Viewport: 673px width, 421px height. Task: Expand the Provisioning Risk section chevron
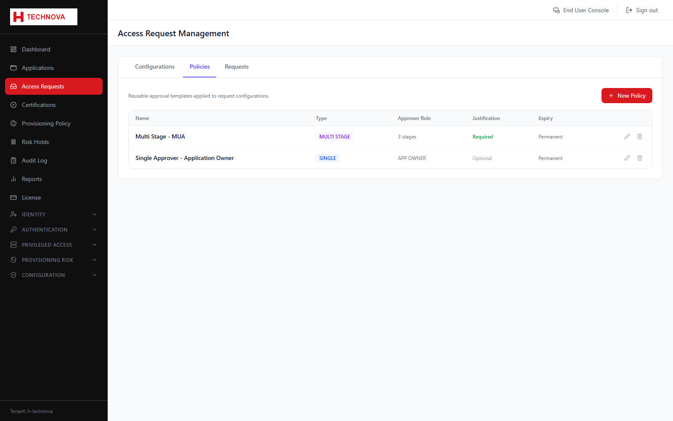[95, 260]
